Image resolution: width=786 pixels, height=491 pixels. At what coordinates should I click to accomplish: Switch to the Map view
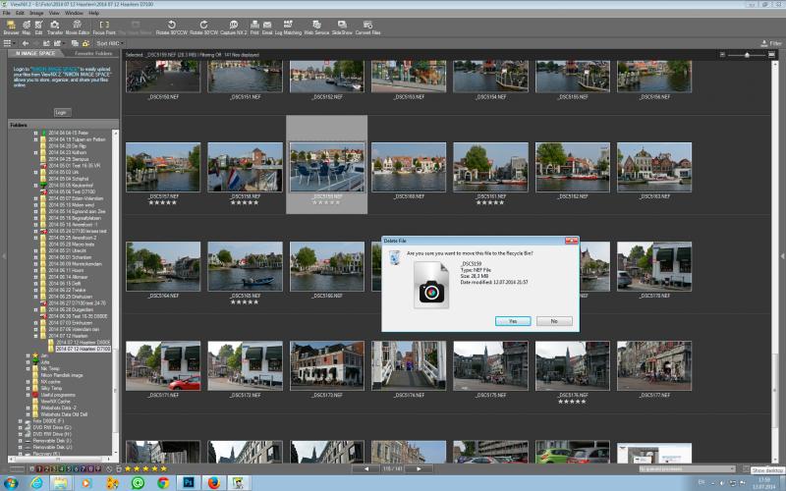coord(27,27)
